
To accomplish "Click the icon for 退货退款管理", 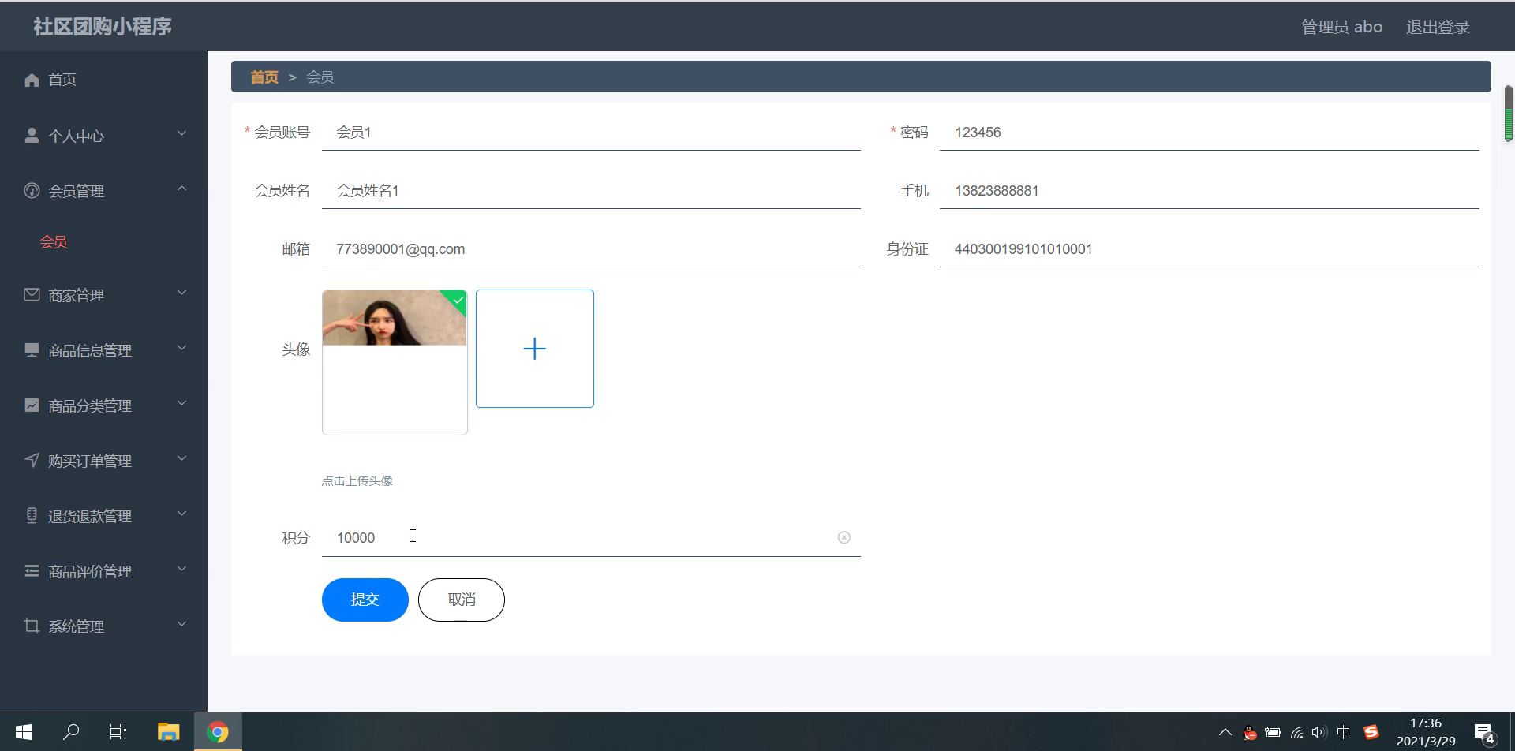I will tap(32, 515).
